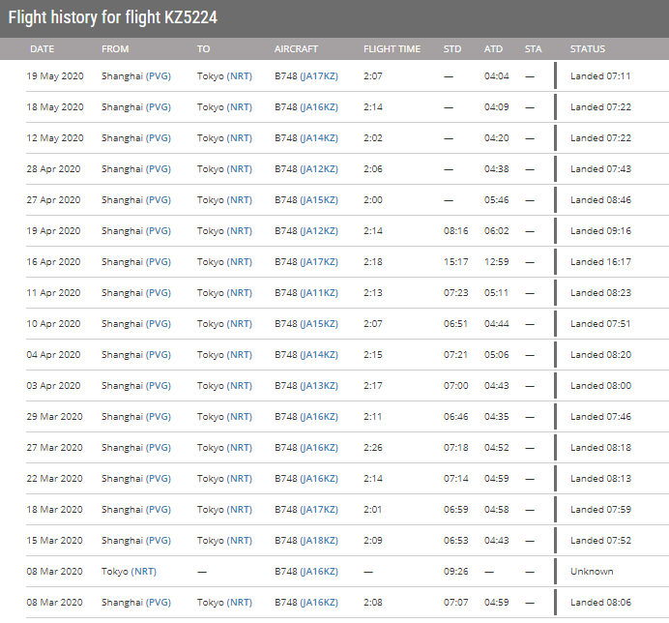This screenshot has height=623, width=669.
Task: Open aircraft JA15KZ in 10 Apr 2020 row
Action: pos(319,324)
